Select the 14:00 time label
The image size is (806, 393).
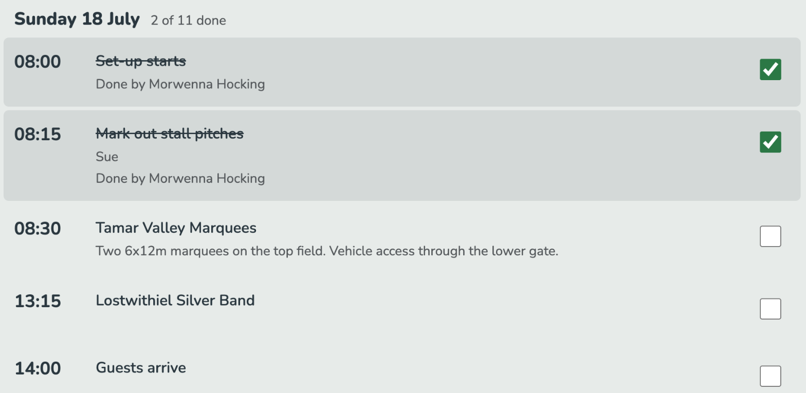click(38, 368)
